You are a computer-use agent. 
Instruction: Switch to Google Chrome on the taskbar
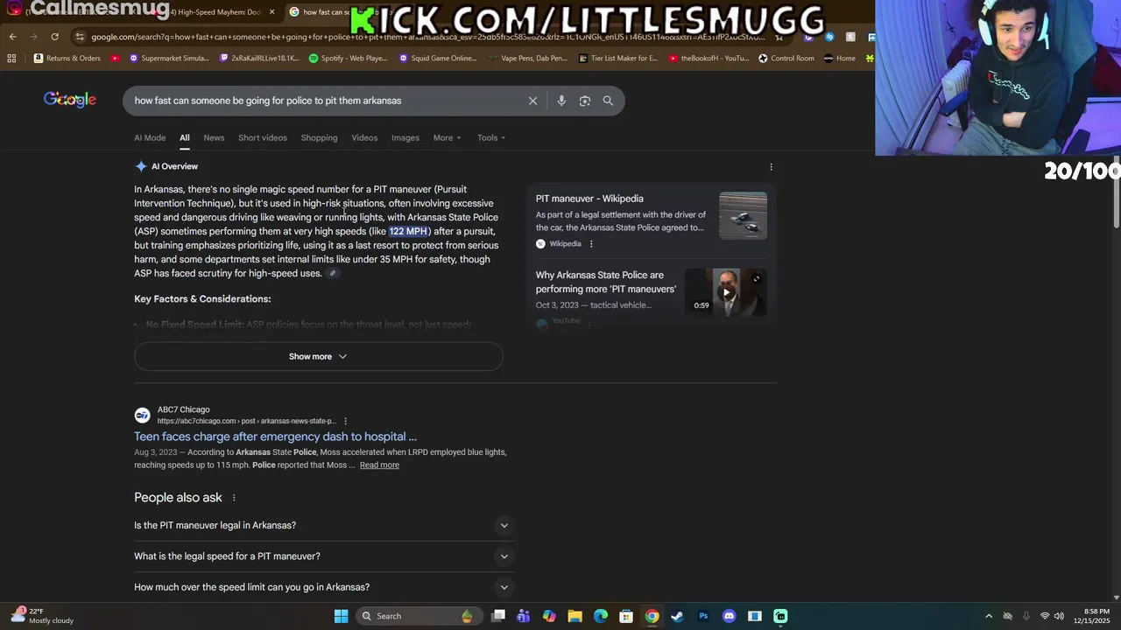click(652, 616)
